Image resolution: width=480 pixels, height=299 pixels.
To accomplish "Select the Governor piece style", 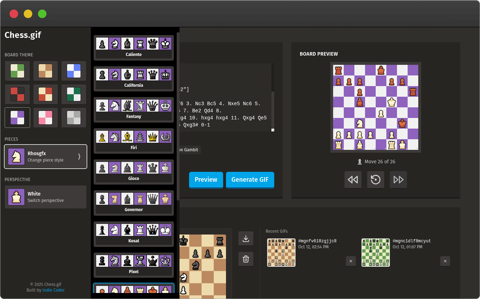I will pos(134,203).
